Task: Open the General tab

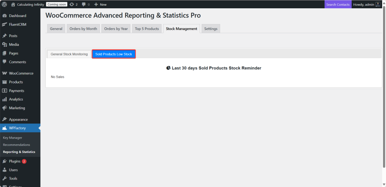Action: (x=56, y=29)
